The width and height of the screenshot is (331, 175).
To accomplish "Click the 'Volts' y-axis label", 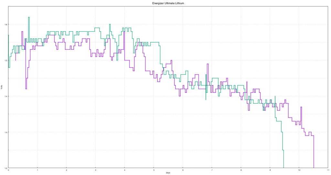I will tap(2, 87).
